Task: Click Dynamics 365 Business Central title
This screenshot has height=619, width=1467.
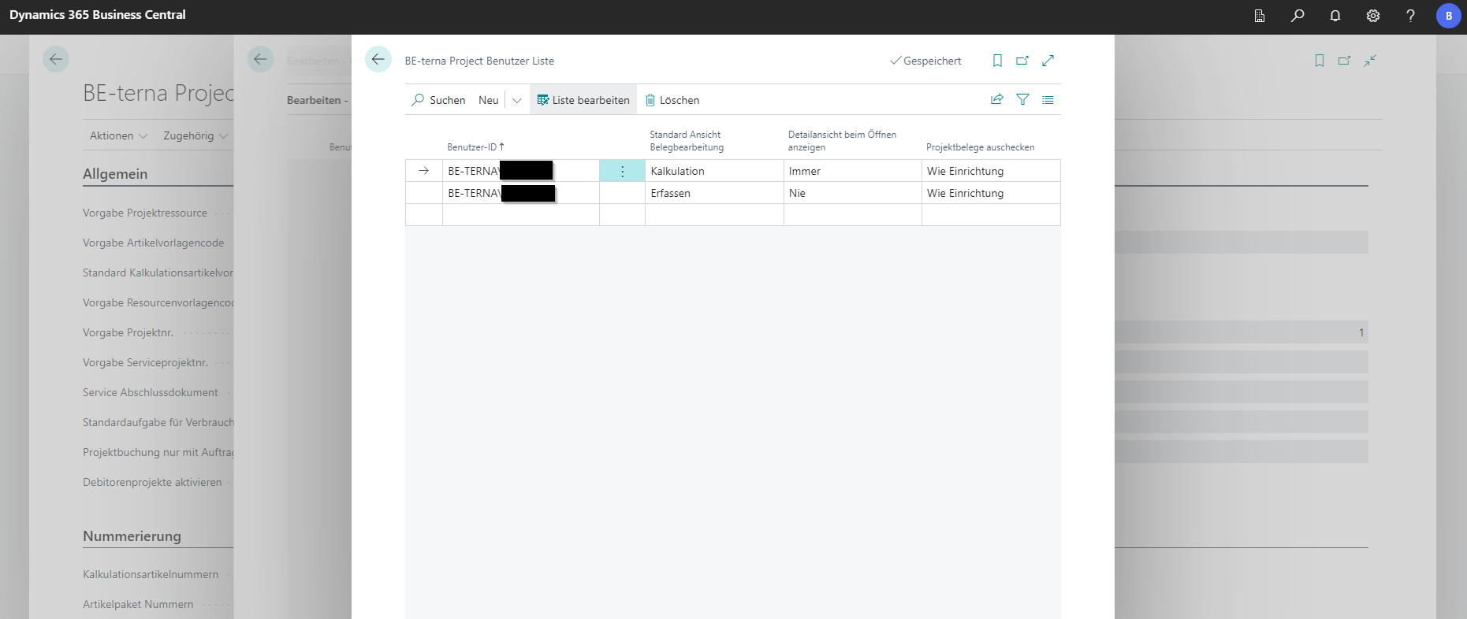Action: pos(98,15)
